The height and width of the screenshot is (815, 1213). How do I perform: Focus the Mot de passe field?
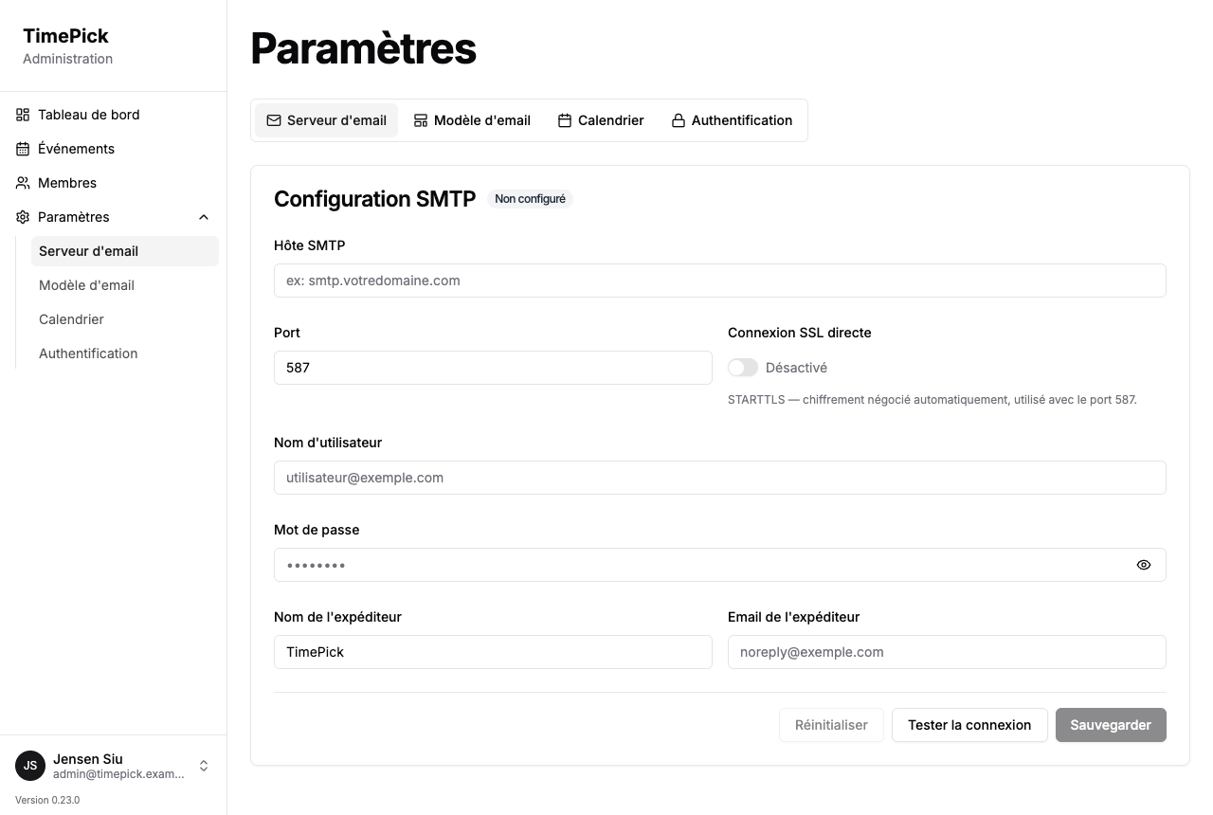(x=720, y=565)
